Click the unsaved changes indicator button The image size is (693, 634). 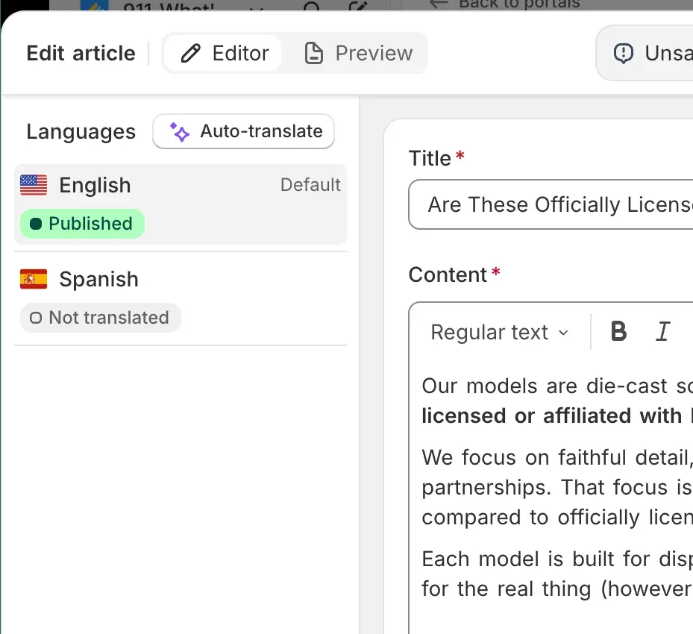(645, 53)
